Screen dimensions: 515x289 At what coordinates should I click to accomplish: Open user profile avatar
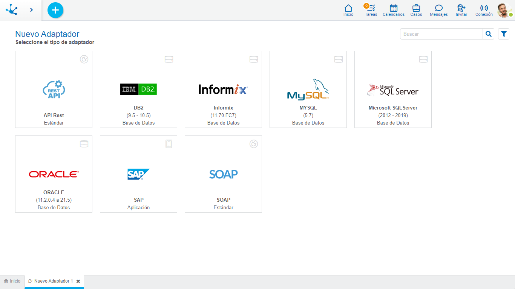point(504,10)
